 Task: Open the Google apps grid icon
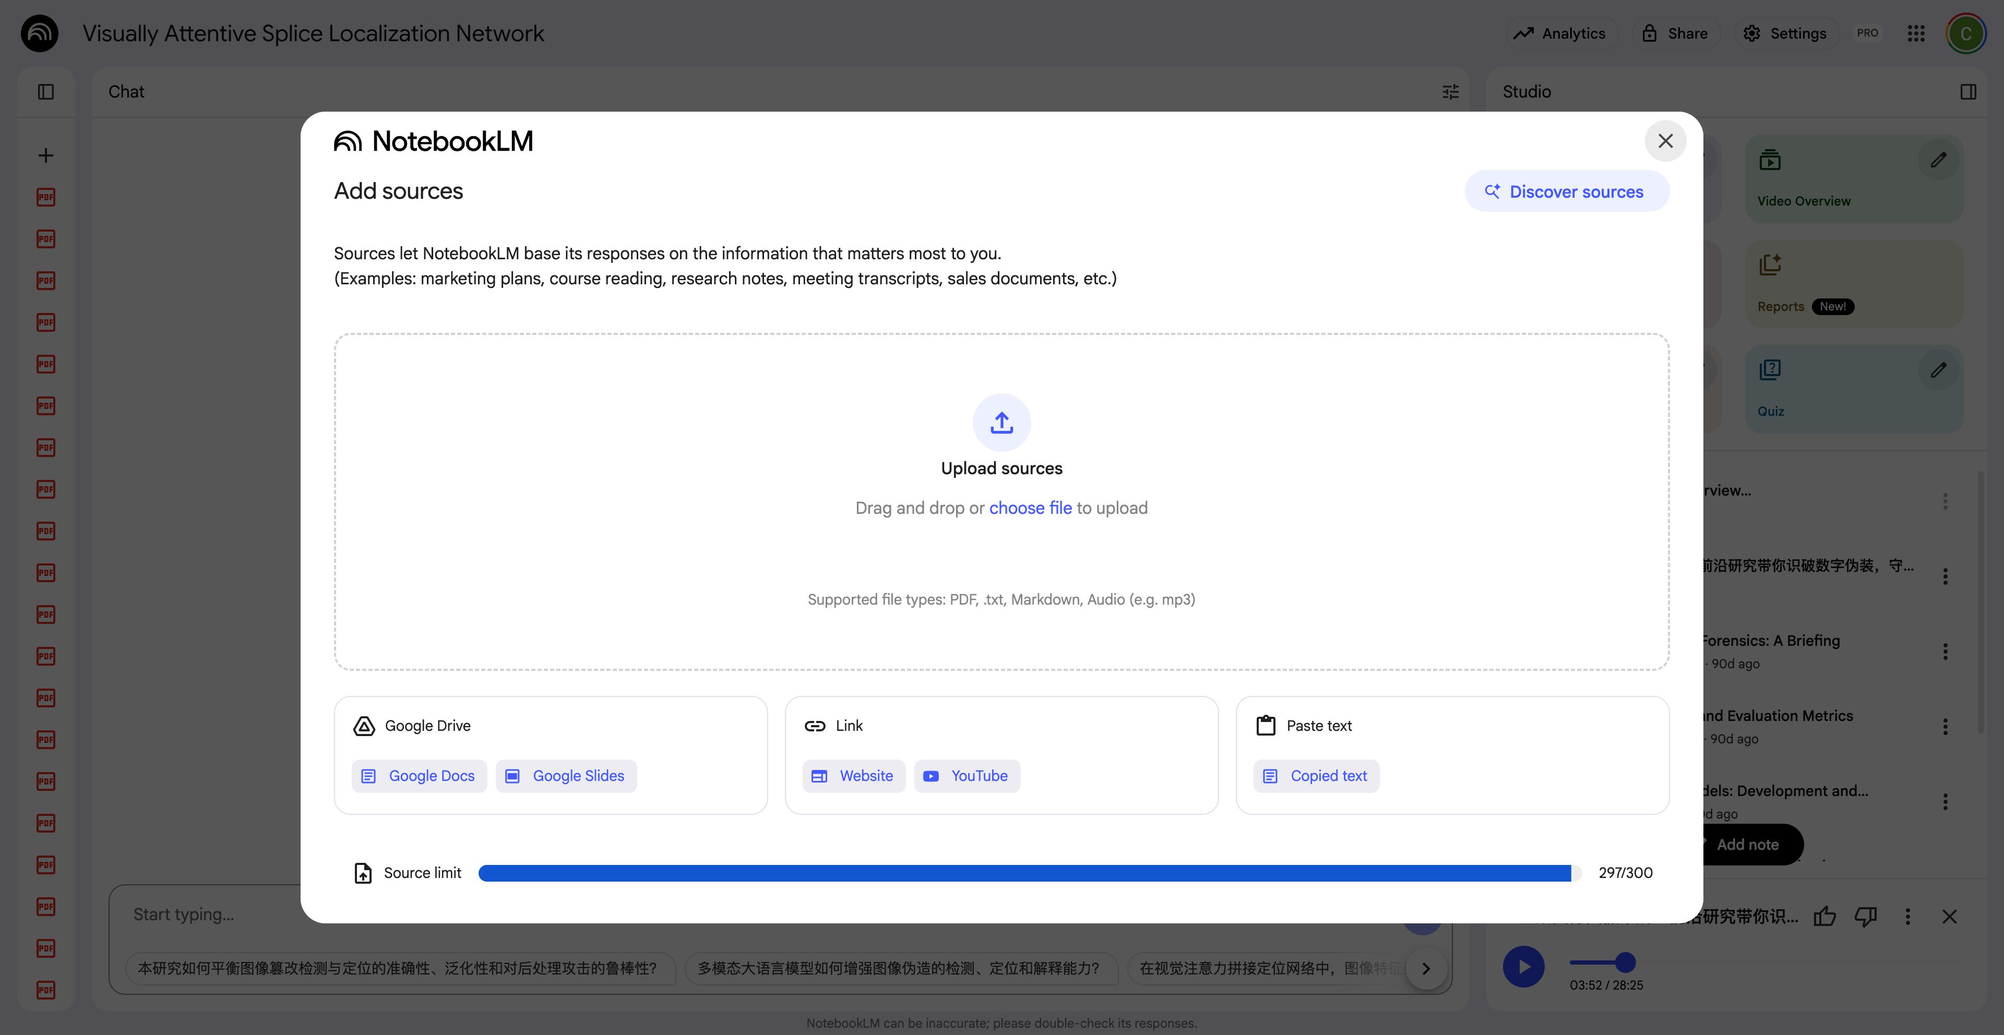pos(1916,33)
